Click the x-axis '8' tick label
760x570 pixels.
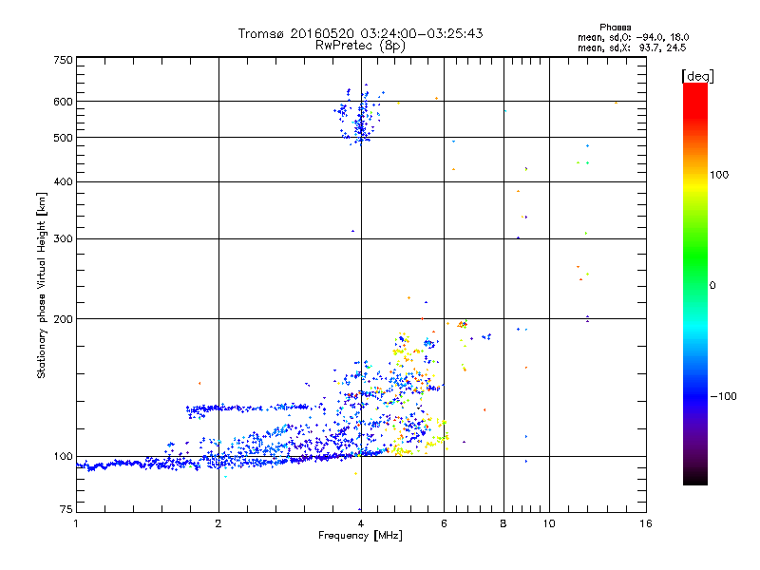coord(503,523)
